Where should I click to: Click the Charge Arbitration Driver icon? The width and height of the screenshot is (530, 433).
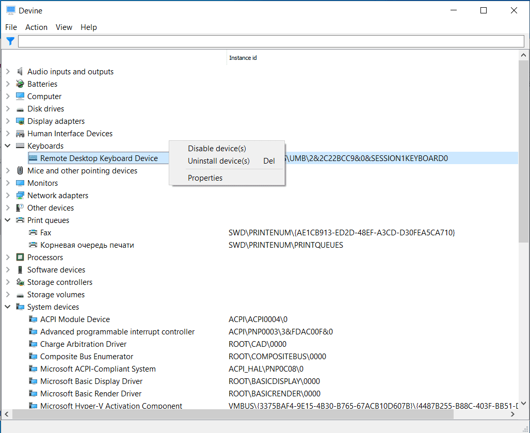tap(33, 344)
